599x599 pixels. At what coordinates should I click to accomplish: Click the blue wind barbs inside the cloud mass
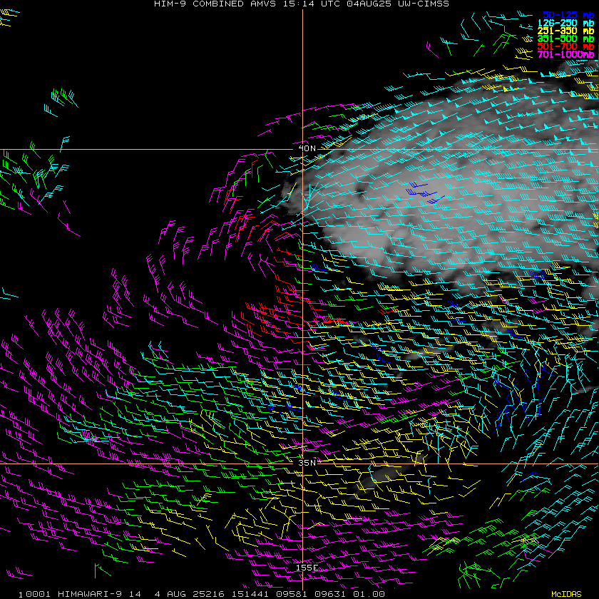[422, 193]
